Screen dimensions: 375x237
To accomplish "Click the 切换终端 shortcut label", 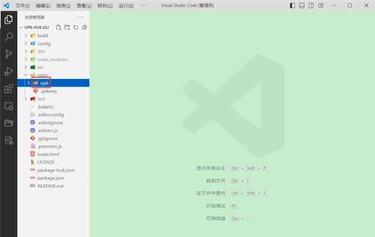I will [216, 219].
